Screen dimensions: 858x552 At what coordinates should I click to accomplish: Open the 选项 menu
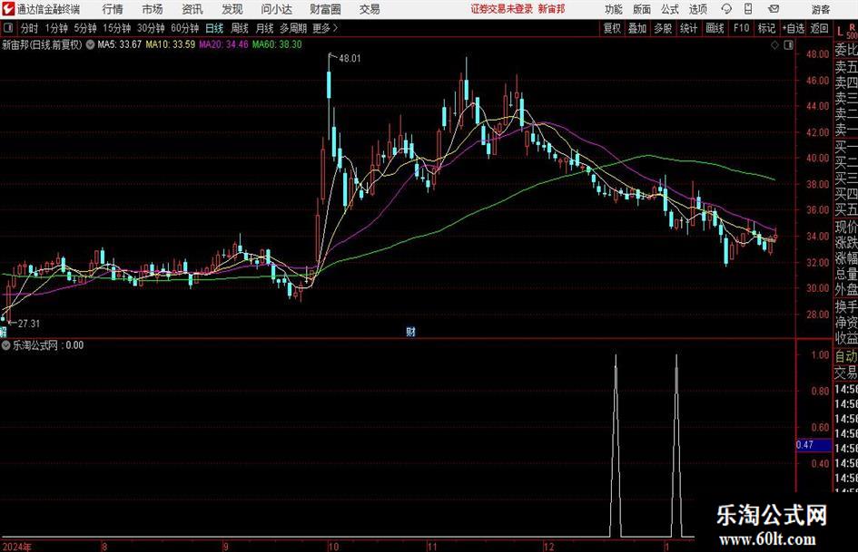pyautogui.click(x=697, y=9)
